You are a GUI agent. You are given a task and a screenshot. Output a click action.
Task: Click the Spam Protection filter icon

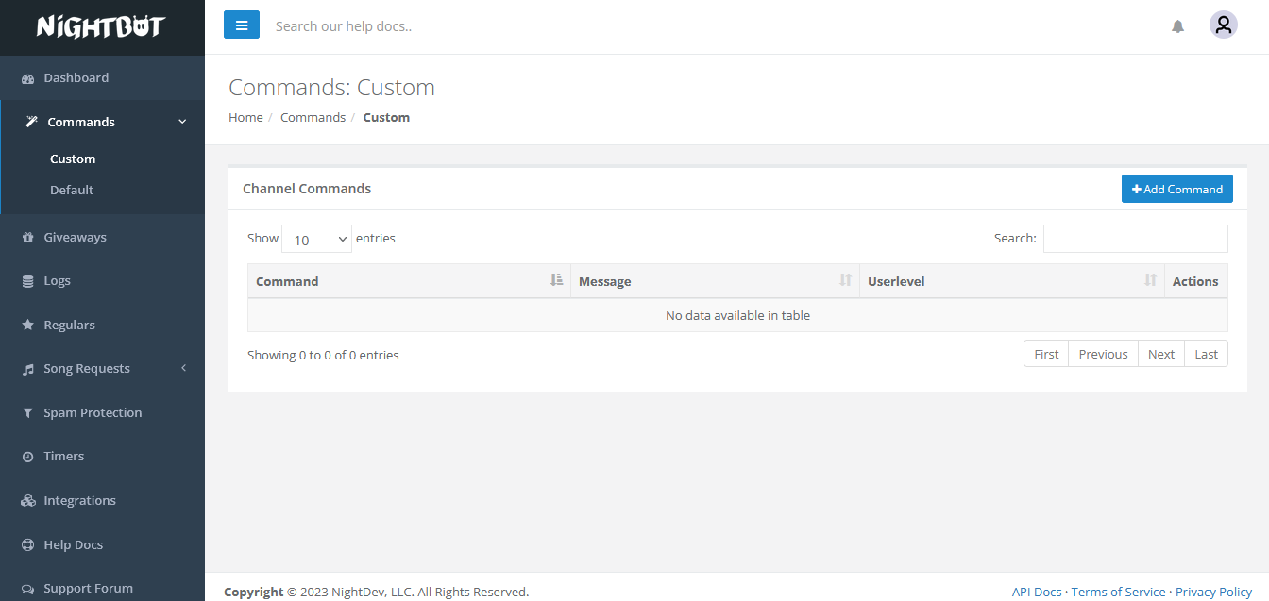click(x=27, y=413)
